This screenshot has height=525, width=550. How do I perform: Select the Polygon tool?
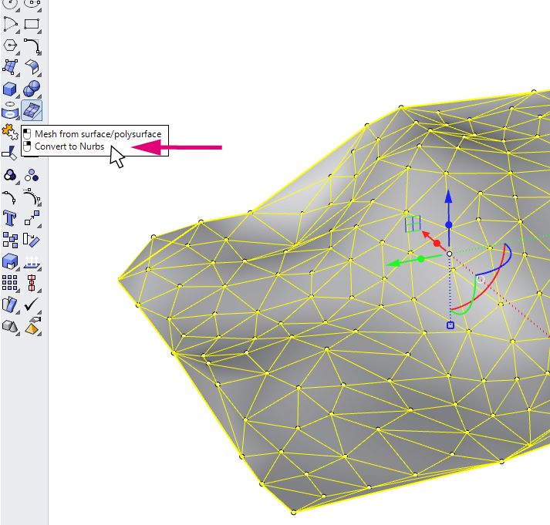pos(10,45)
